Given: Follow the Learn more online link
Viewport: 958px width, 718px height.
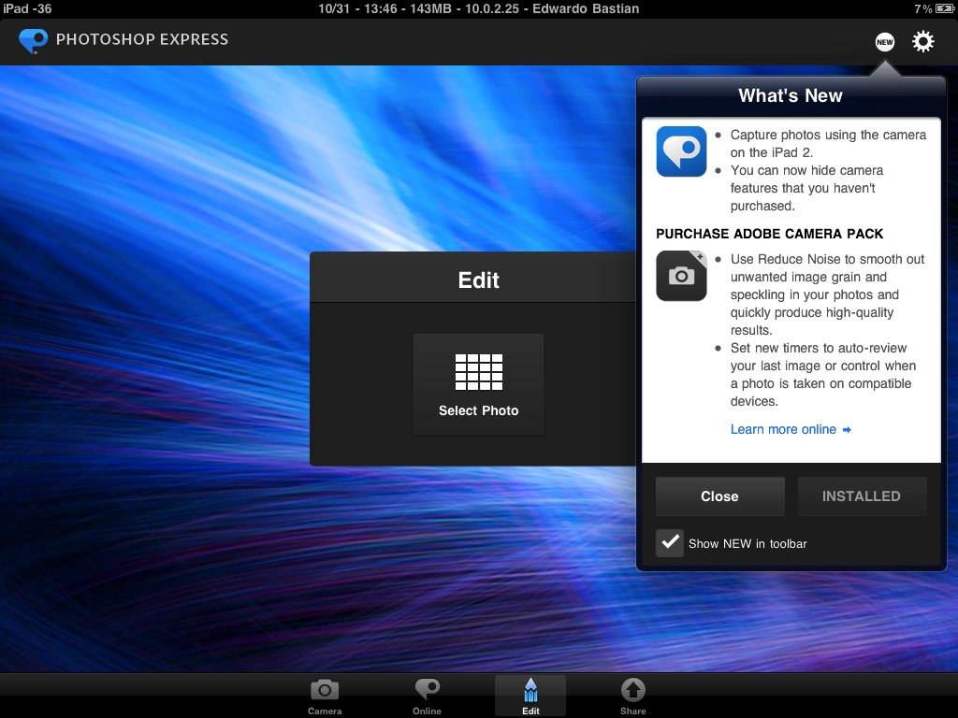Looking at the screenshot, I should (791, 429).
